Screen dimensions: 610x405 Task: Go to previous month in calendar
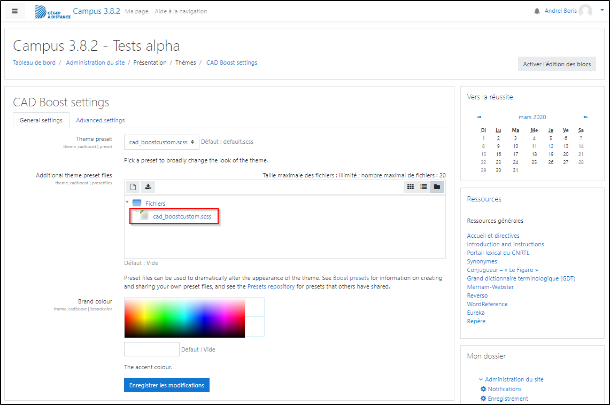[x=479, y=117]
